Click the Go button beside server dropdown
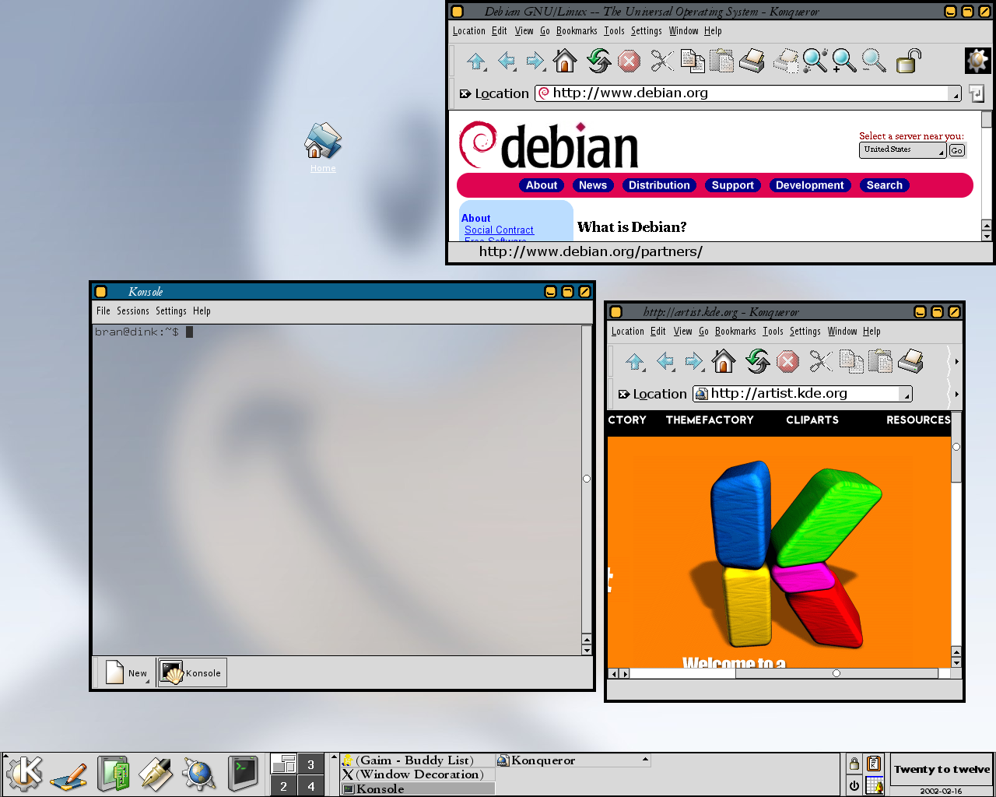Image resolution: width=996 pixels, height=797 pixels. pyautogui.click(x=957, y=150)
